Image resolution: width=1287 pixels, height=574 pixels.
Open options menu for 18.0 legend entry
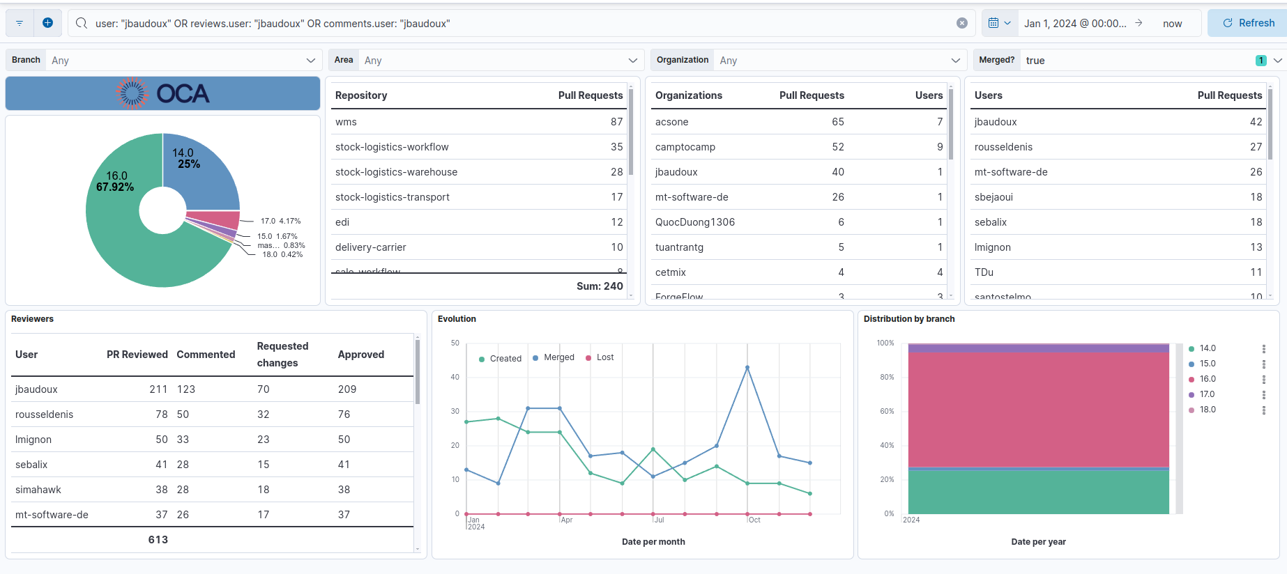[x=1263, y=410]
